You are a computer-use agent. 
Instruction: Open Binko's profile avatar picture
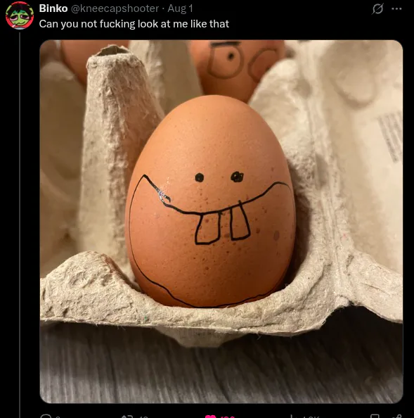[20, 15]
